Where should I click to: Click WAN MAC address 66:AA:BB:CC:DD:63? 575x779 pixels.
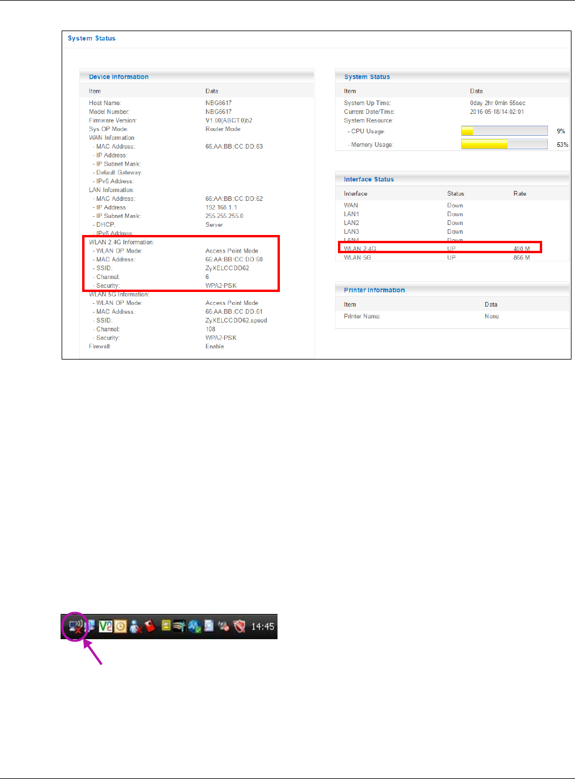[x=234, y=146]
